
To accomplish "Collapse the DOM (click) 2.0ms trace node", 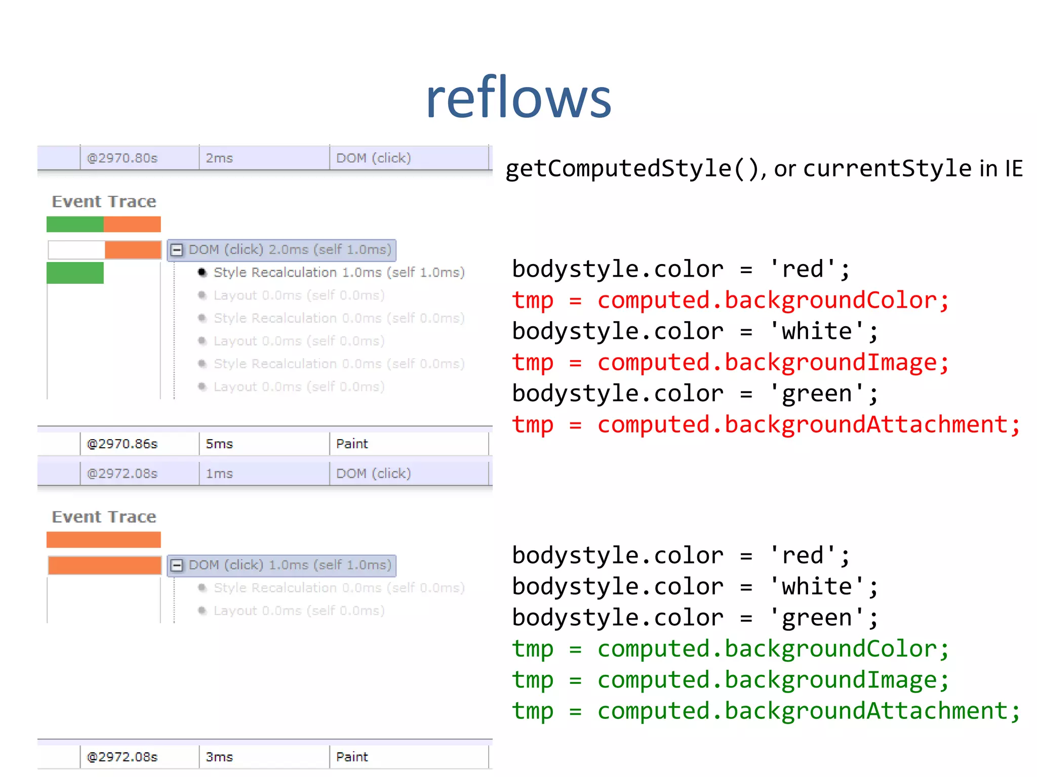I will (177, 250).
